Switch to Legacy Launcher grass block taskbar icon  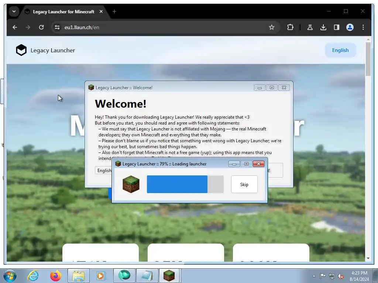click(x=169, y=276)
